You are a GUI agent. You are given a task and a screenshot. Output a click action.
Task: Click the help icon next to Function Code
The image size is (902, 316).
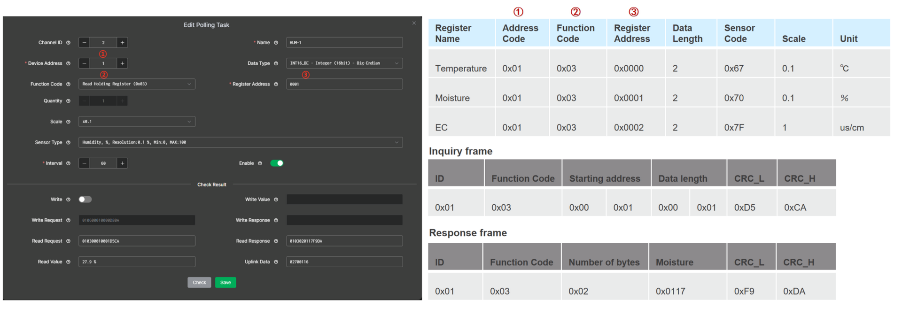tap(68, 84)
